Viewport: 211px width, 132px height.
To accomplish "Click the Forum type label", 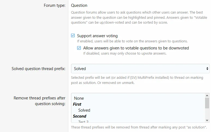I will [x=55, y=5].
